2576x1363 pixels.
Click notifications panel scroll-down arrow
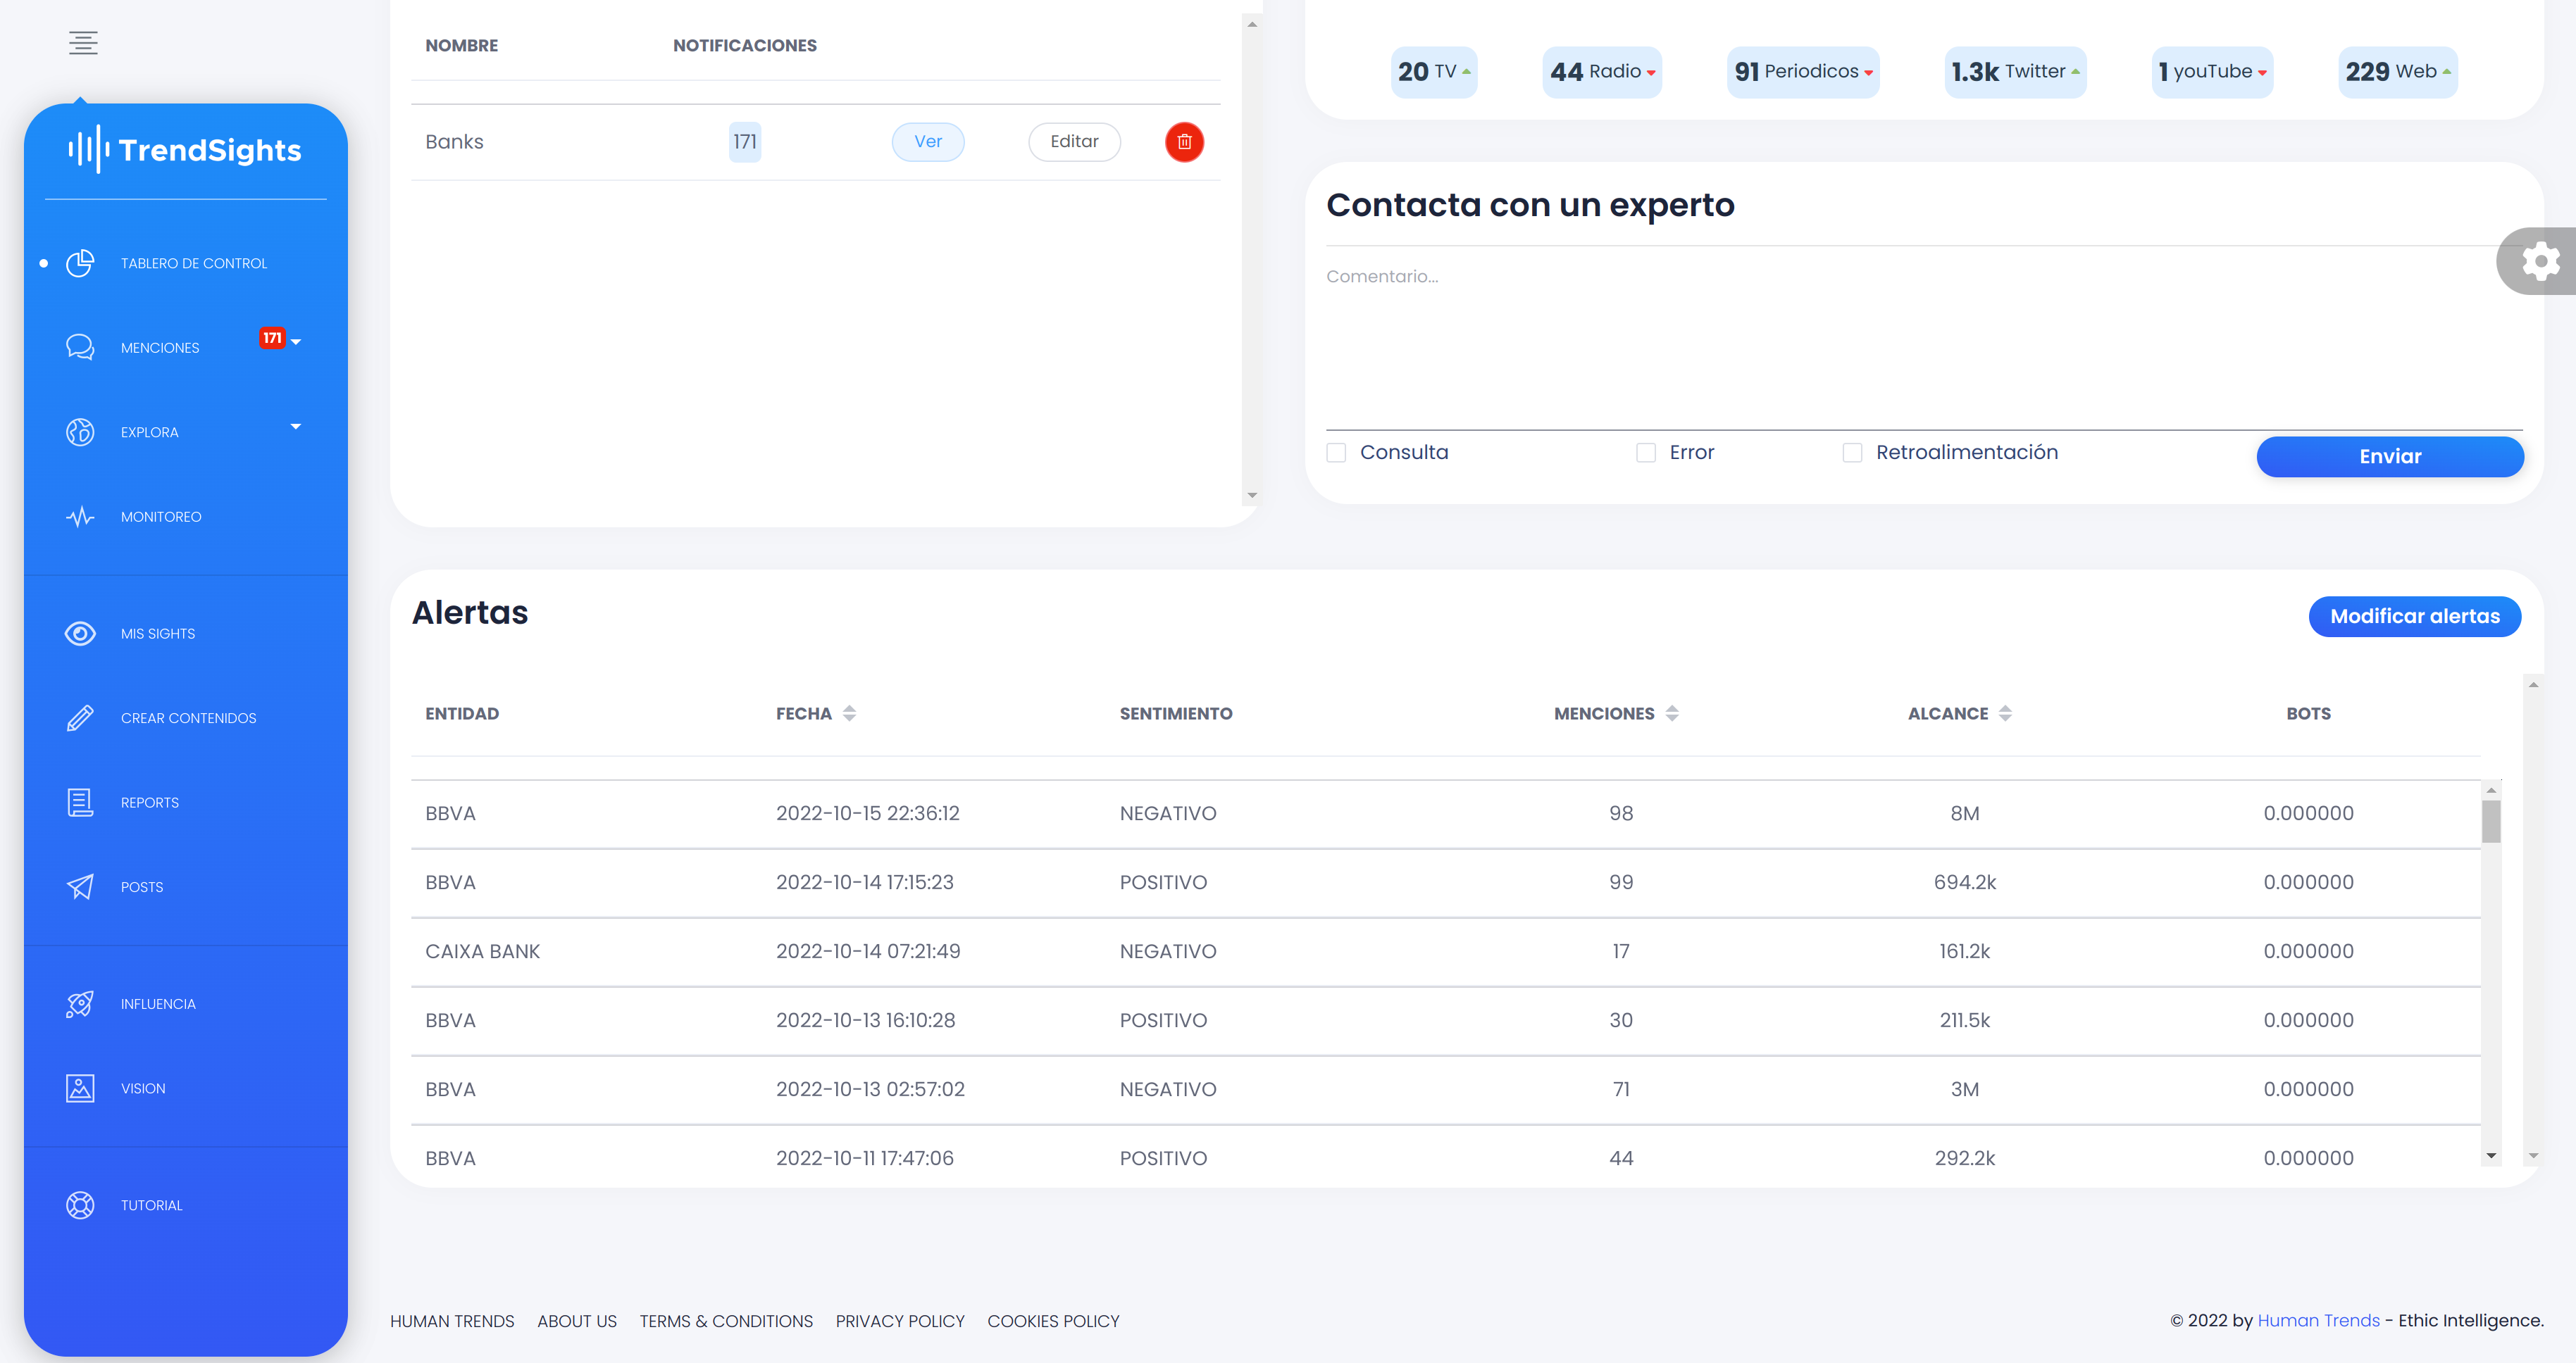(1251, 496)
